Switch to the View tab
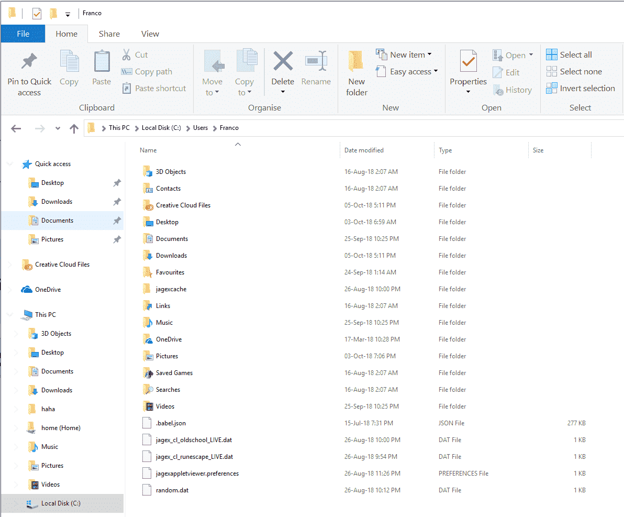The width and height of the screenshot is (624, 517). pyautogui.click(x=150, y=34)
